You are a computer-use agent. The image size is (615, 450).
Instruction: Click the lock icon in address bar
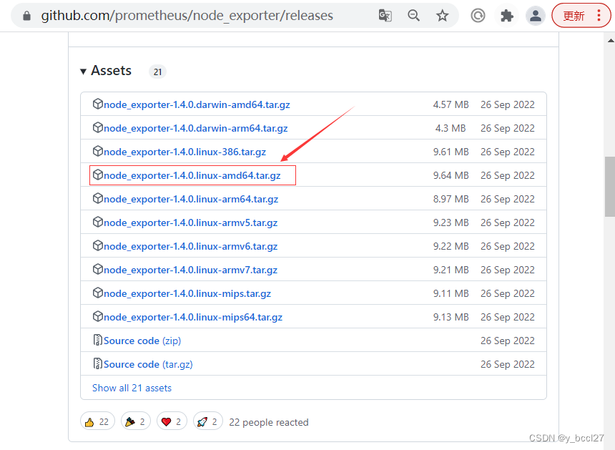26,16
